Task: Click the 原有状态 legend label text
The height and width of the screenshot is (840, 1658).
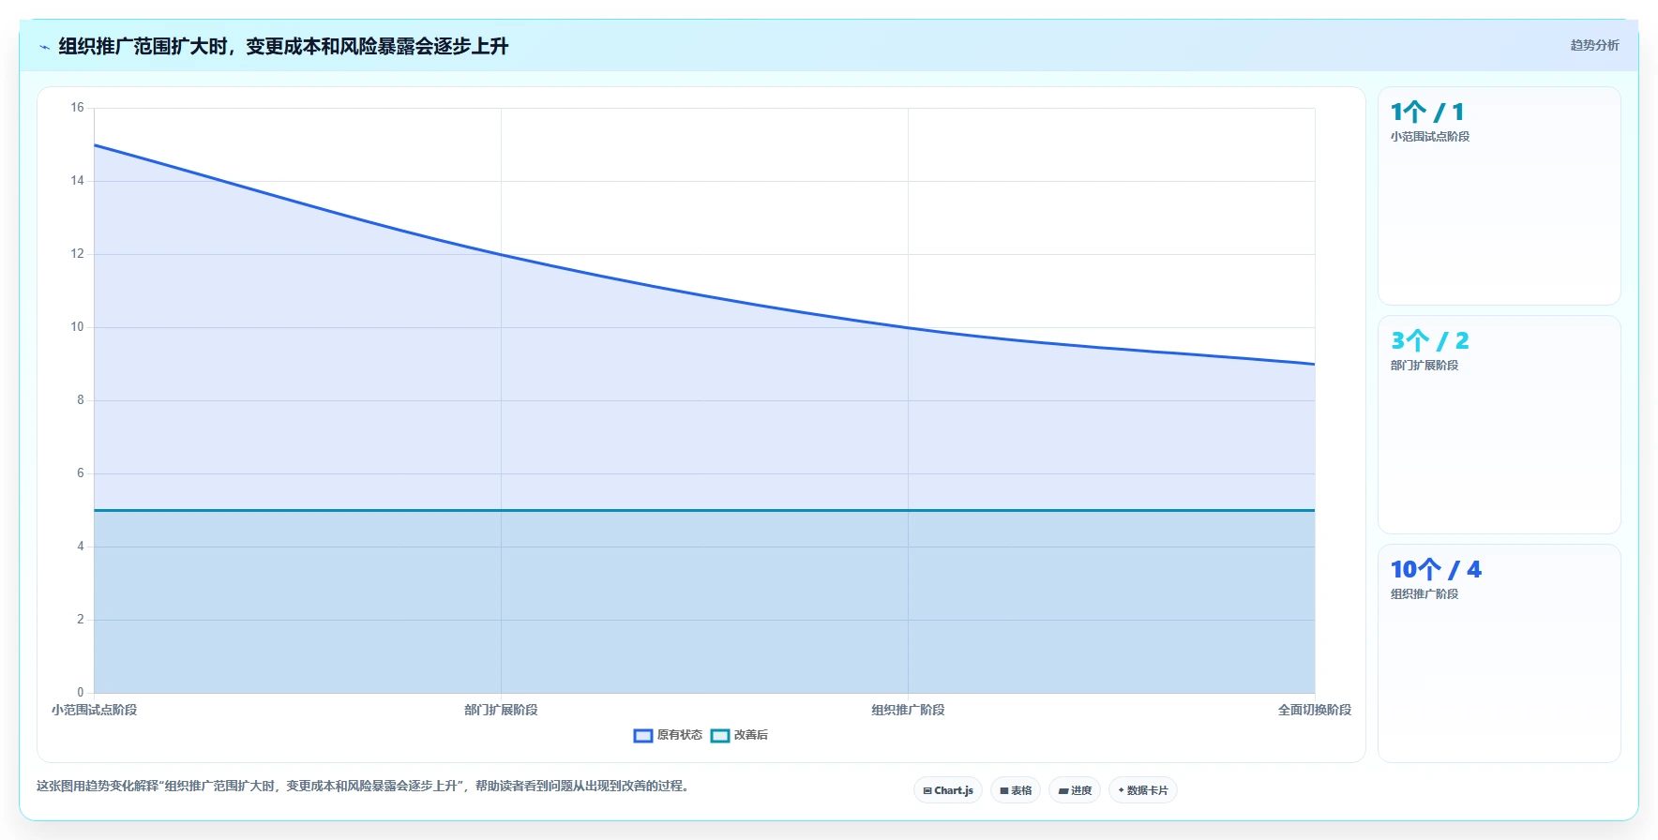Action: [680, 735]
